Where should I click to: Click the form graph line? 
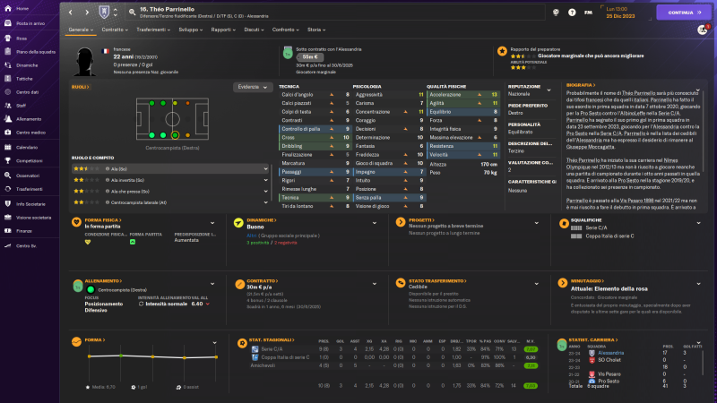click(152, 356)
